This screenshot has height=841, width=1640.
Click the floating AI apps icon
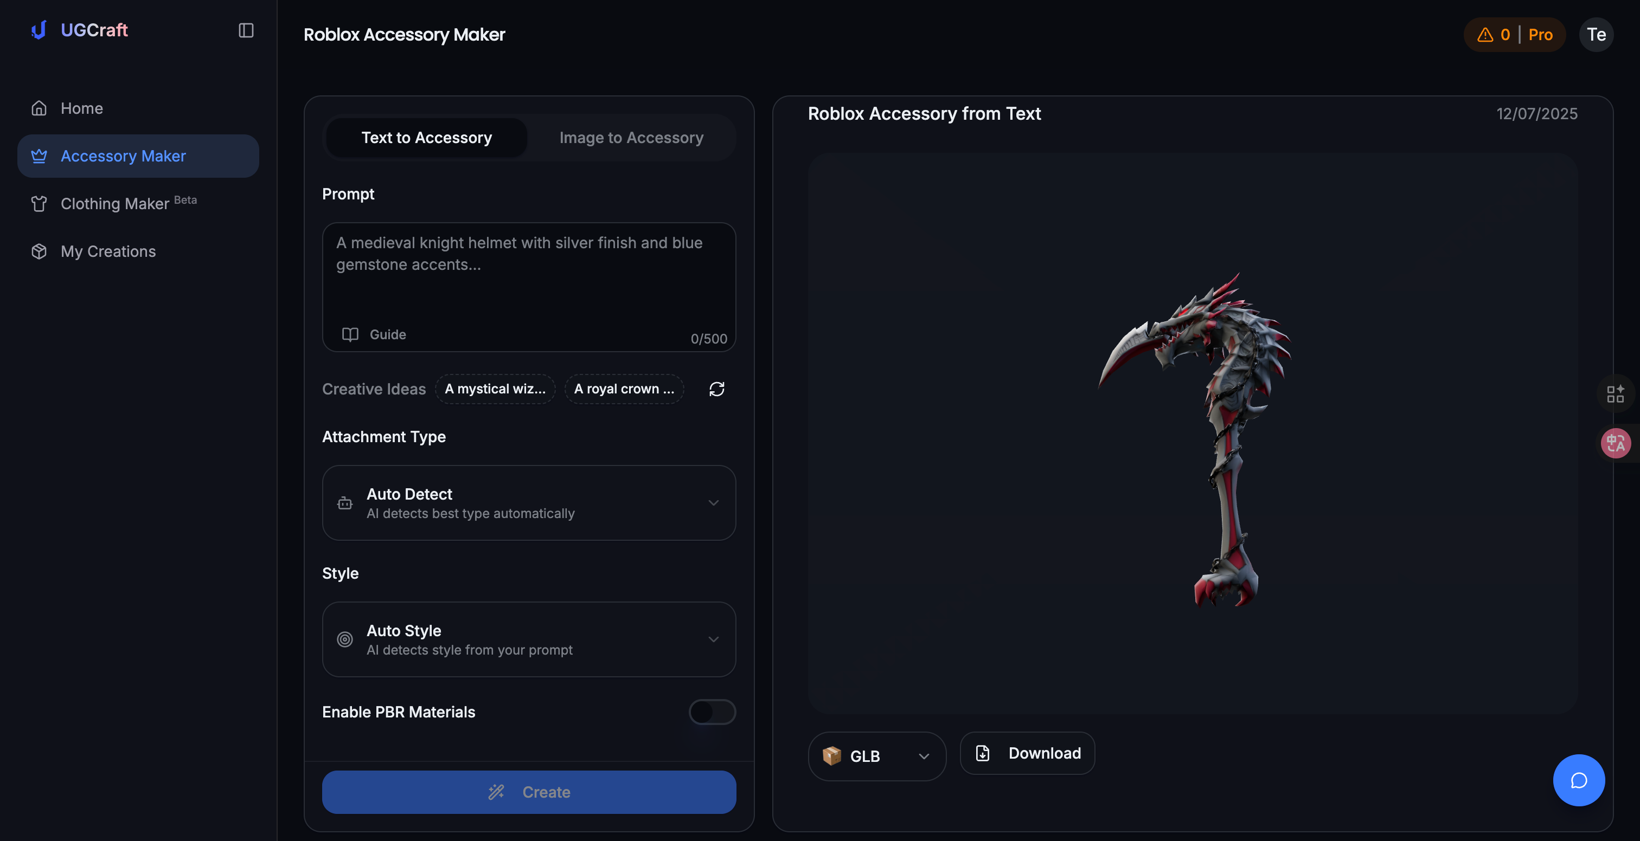point(1616,393)
